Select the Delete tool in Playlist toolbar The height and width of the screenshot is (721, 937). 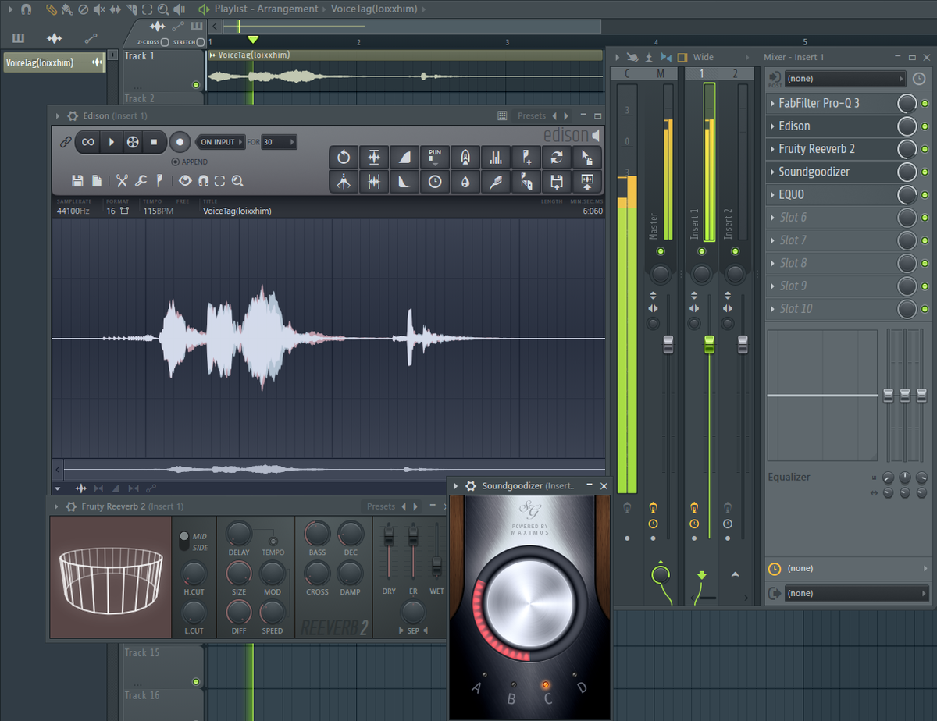pos(84,9)
